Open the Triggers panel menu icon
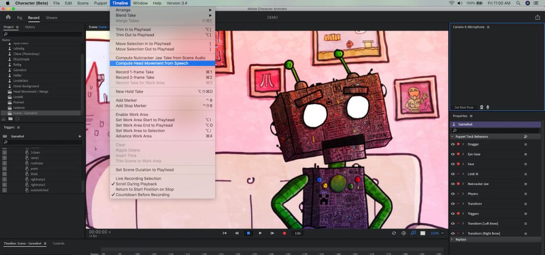This screenshot has width=545, height=255. click(19, 127)
